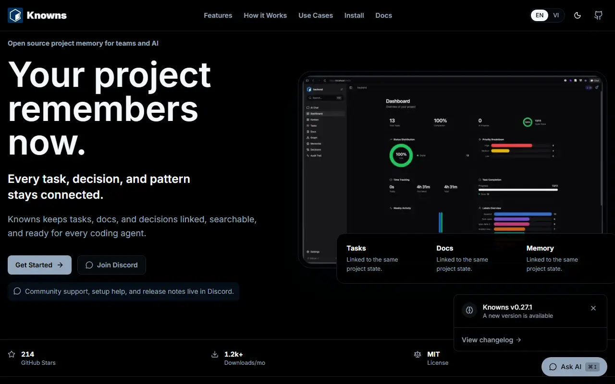Click the Memory card heading
Viewport: 615px width, 384px height.
click(540, 248)
